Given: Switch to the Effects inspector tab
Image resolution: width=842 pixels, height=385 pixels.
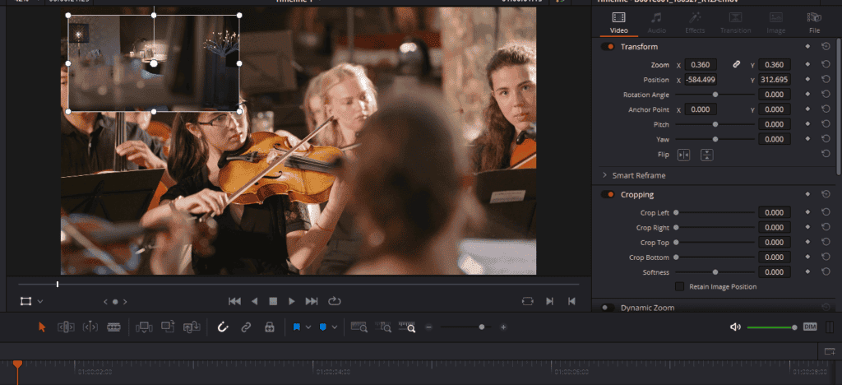Looking at the screenshot, I should pos(695,23).
